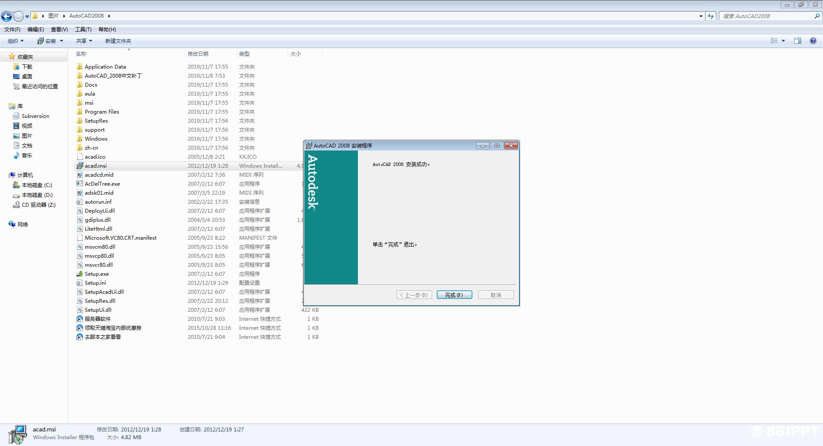Select the Application Data folder icon
This screenshot has width=823, height=446.
[x=79, y=66]
